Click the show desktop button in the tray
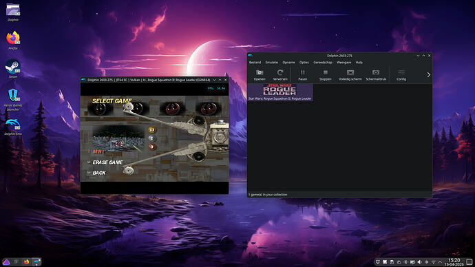This screenshot has height=267, width=475. [x=469, y=261]
